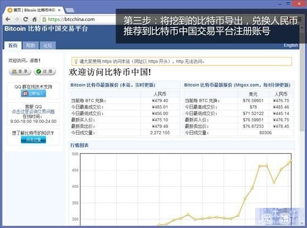Select today's volume 2,272.155

[x=160, y=133]
